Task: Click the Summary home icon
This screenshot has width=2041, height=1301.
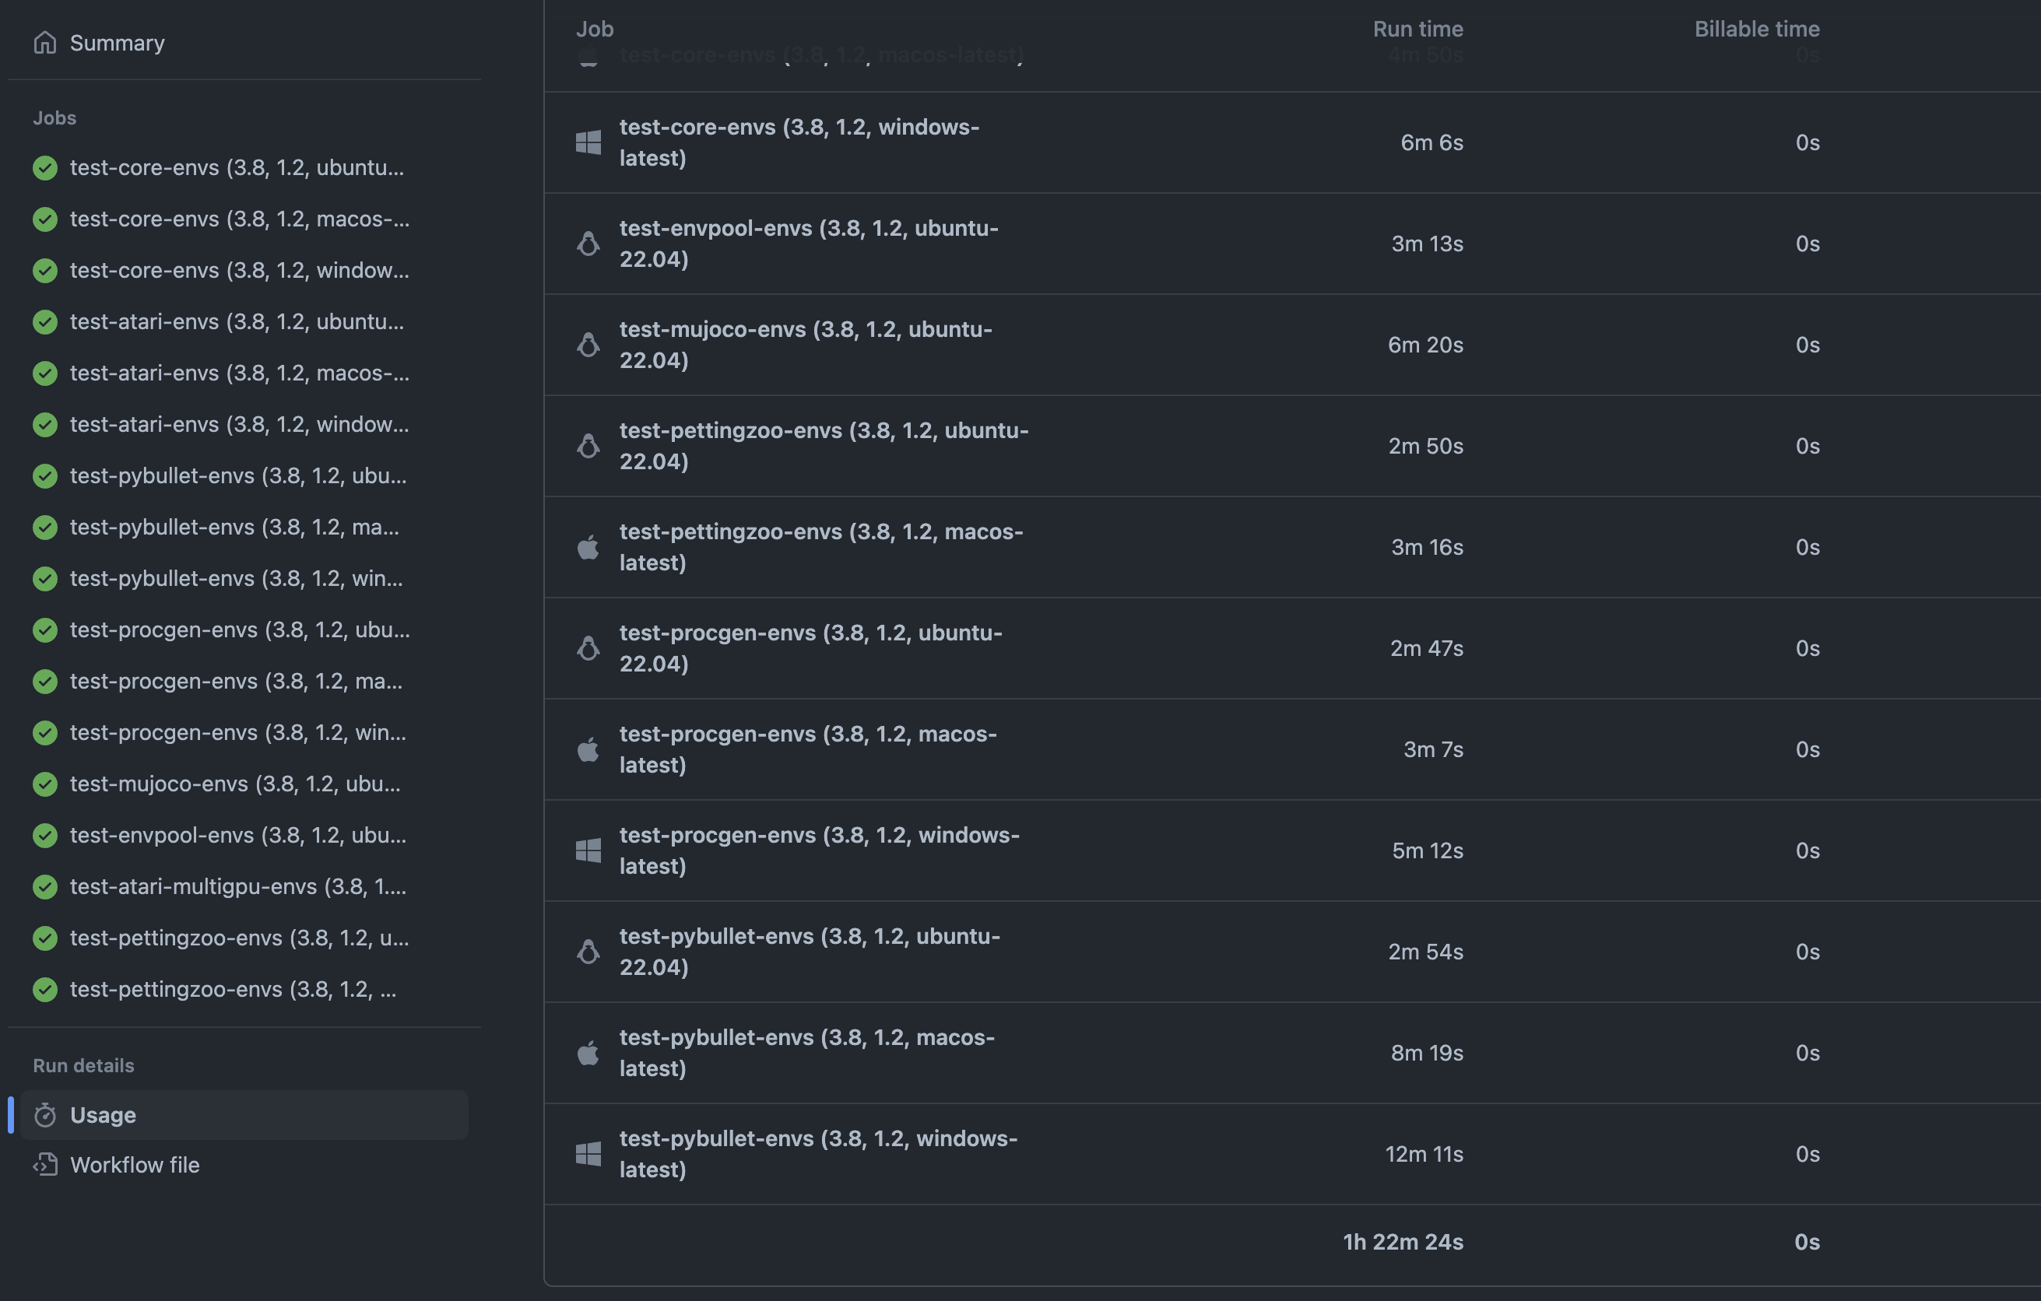Action: point(45,42)
